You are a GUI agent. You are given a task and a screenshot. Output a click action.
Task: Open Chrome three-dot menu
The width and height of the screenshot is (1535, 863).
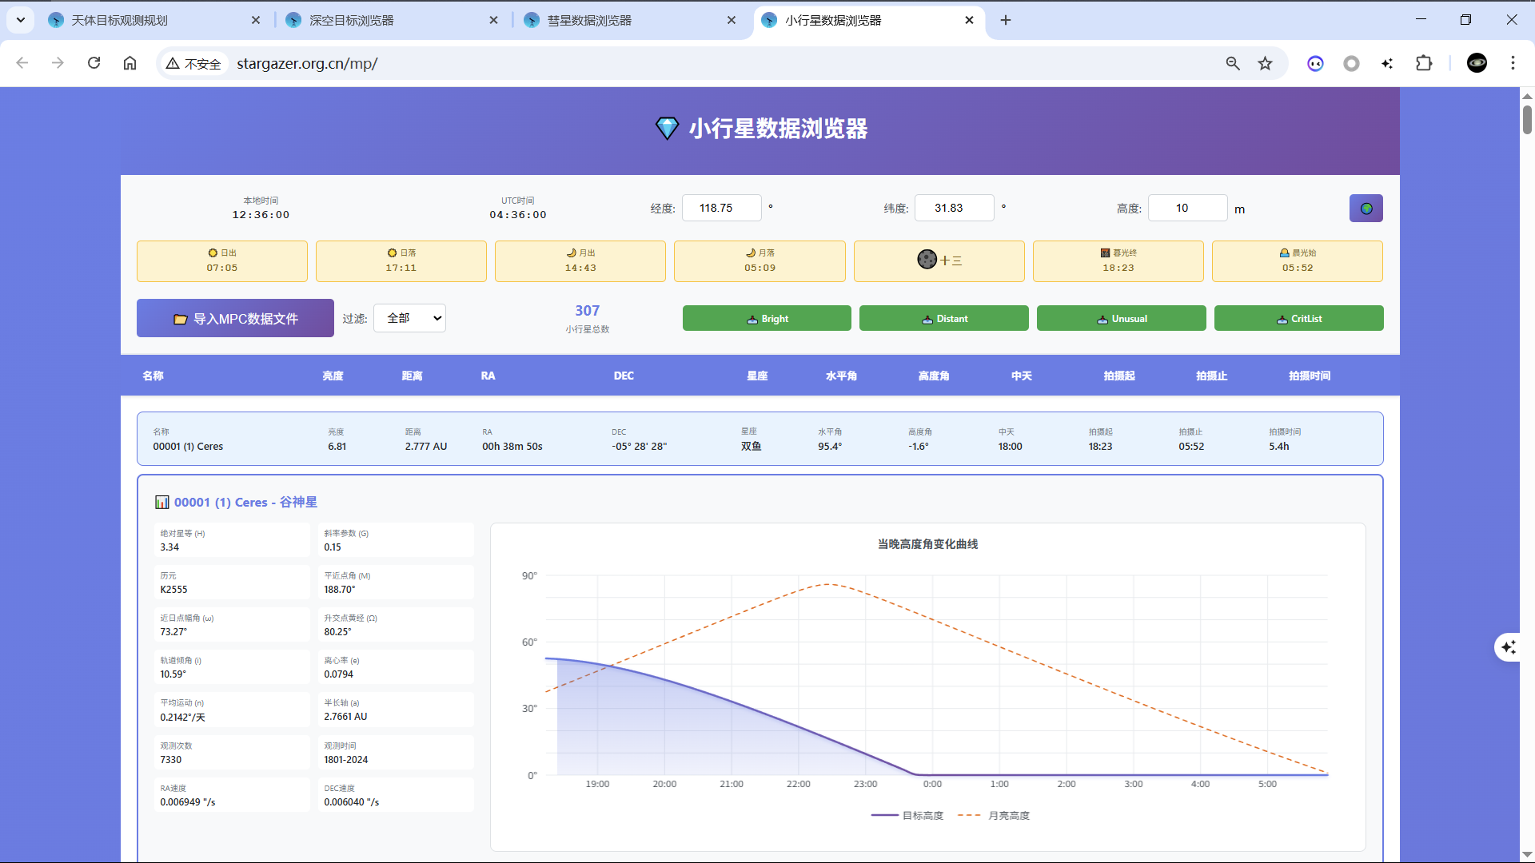(1513, 63)
